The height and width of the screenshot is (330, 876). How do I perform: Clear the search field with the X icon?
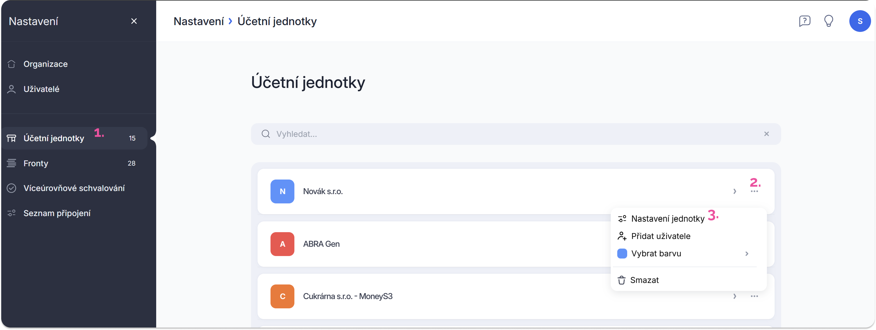point(766,134)
